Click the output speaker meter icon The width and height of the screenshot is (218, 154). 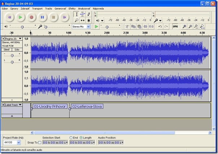(98, 21)
